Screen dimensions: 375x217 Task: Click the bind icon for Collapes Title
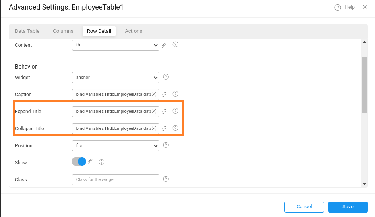pyautogui.click(x=164, y=129)
